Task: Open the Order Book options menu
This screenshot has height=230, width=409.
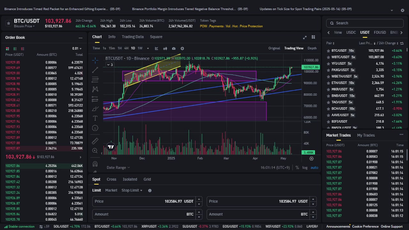Action: pos(81,38)
